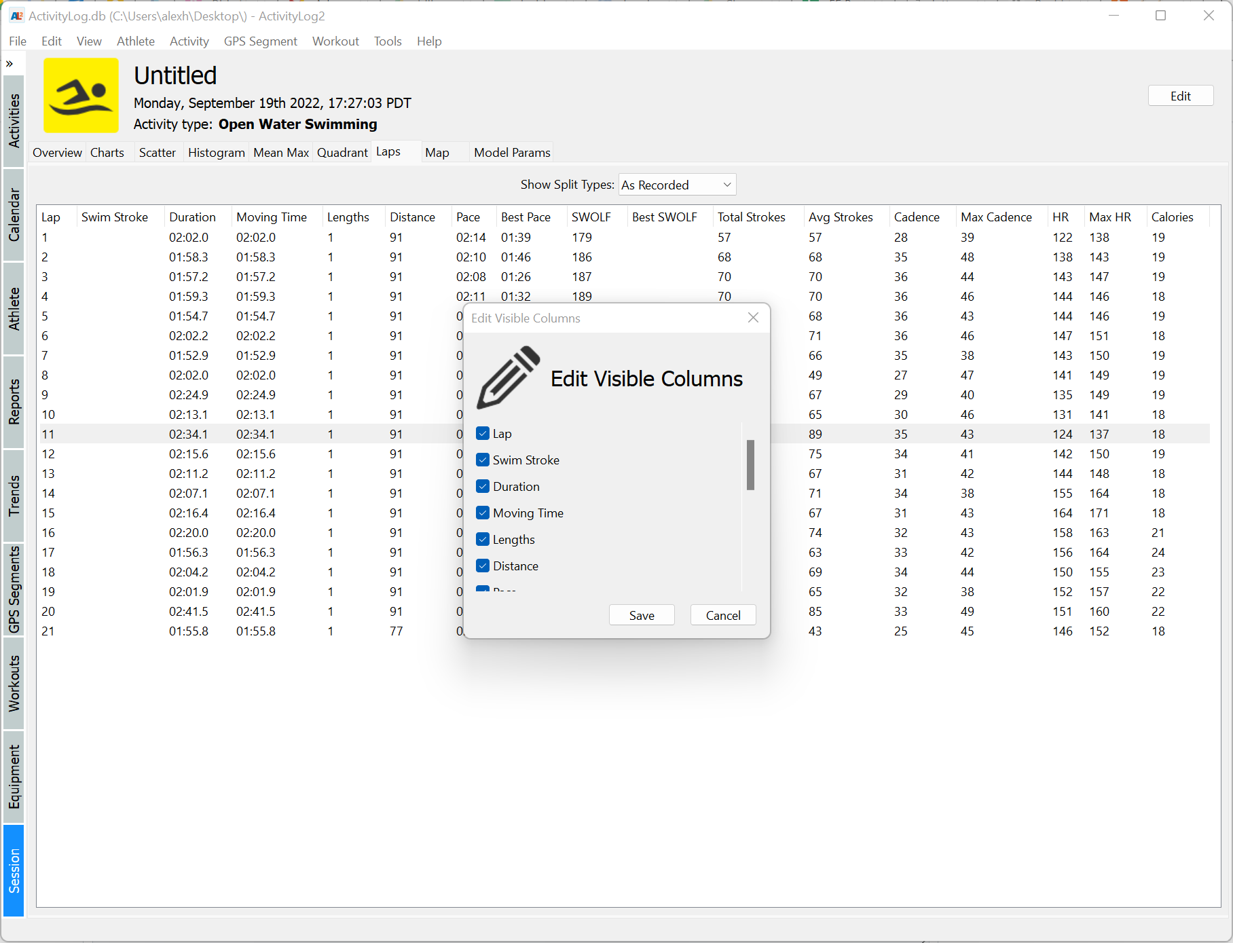
Task: Switch to the Histogram tab
Action: (x=216, y=153)
